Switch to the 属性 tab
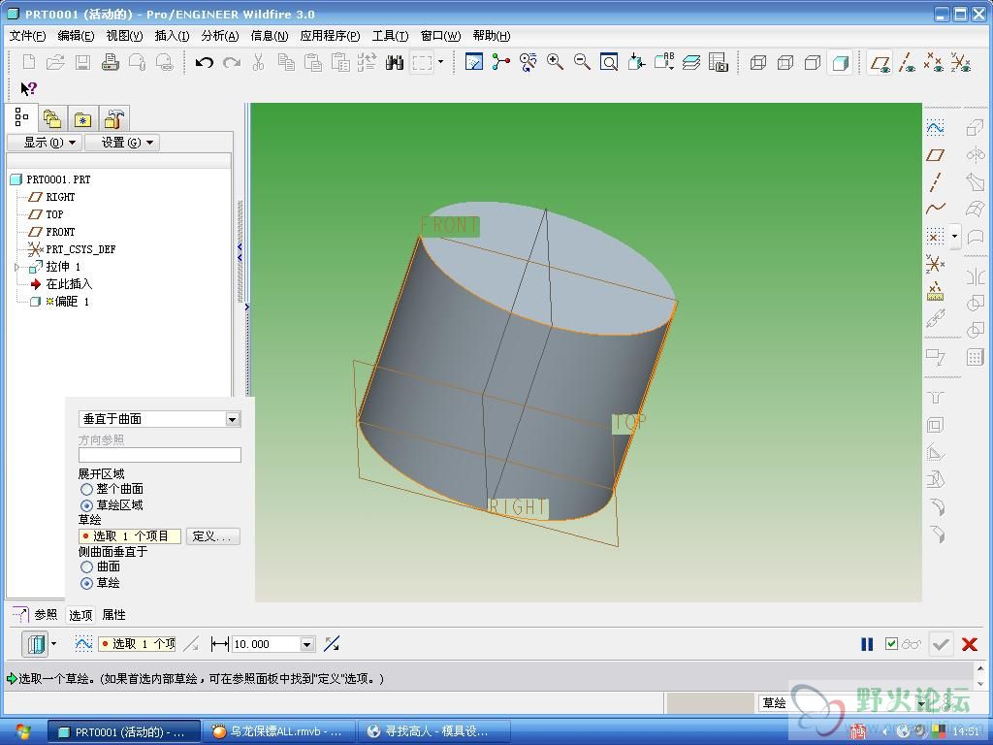Screen dimensions: 993x745 point(114,614)
